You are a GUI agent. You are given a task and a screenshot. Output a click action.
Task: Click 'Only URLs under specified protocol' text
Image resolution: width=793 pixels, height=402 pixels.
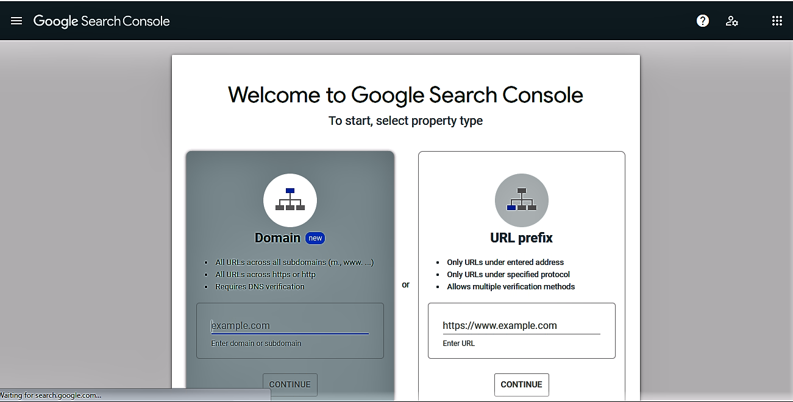click(508, 274)
